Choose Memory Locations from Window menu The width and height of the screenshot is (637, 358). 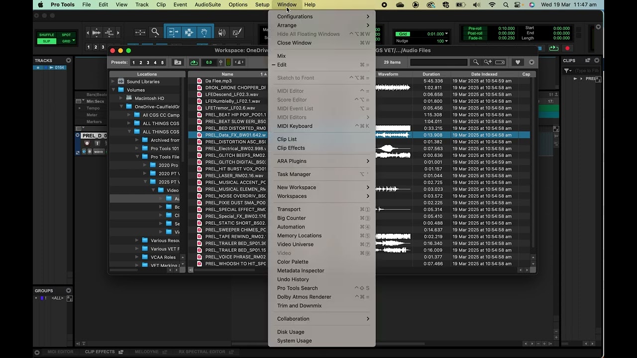coord(322,236)
